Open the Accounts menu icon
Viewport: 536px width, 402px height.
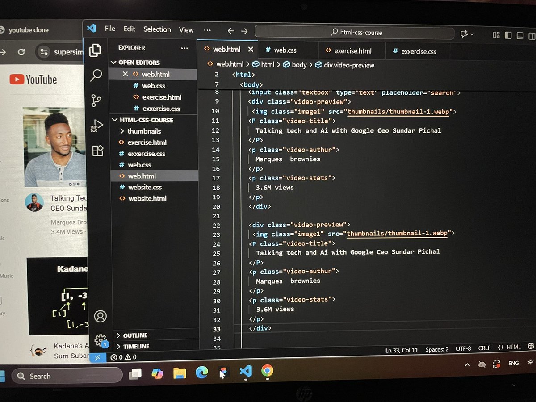click(100, 316)
